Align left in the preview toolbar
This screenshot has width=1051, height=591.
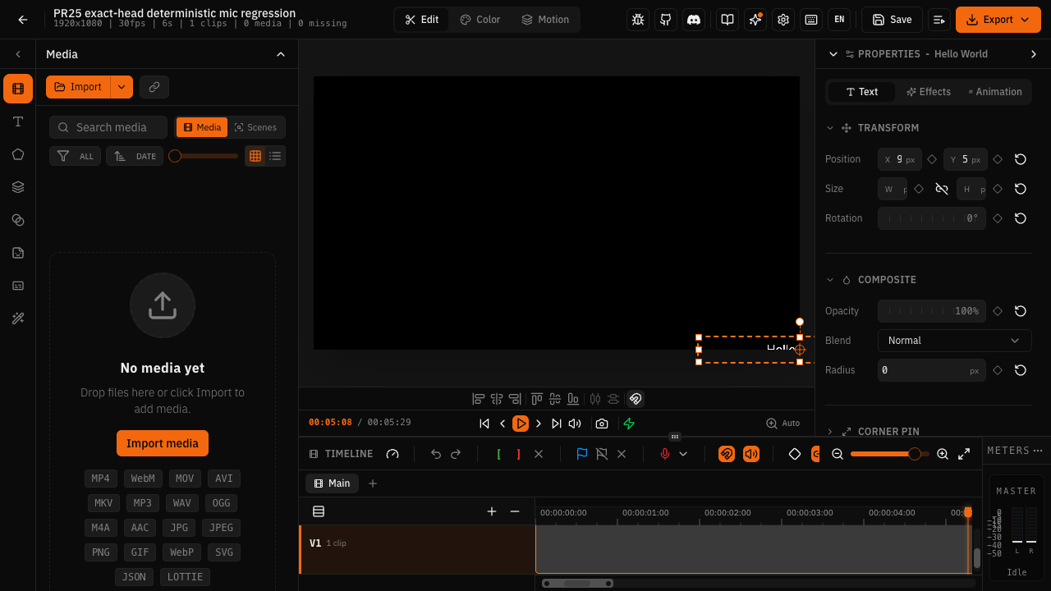point(479,399)
